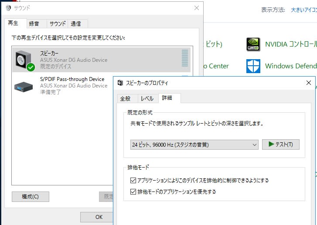Viewport: 317px width, 225px height.
Task: Click the partially hidden 既定 button
Action: [x=106, y=197]
